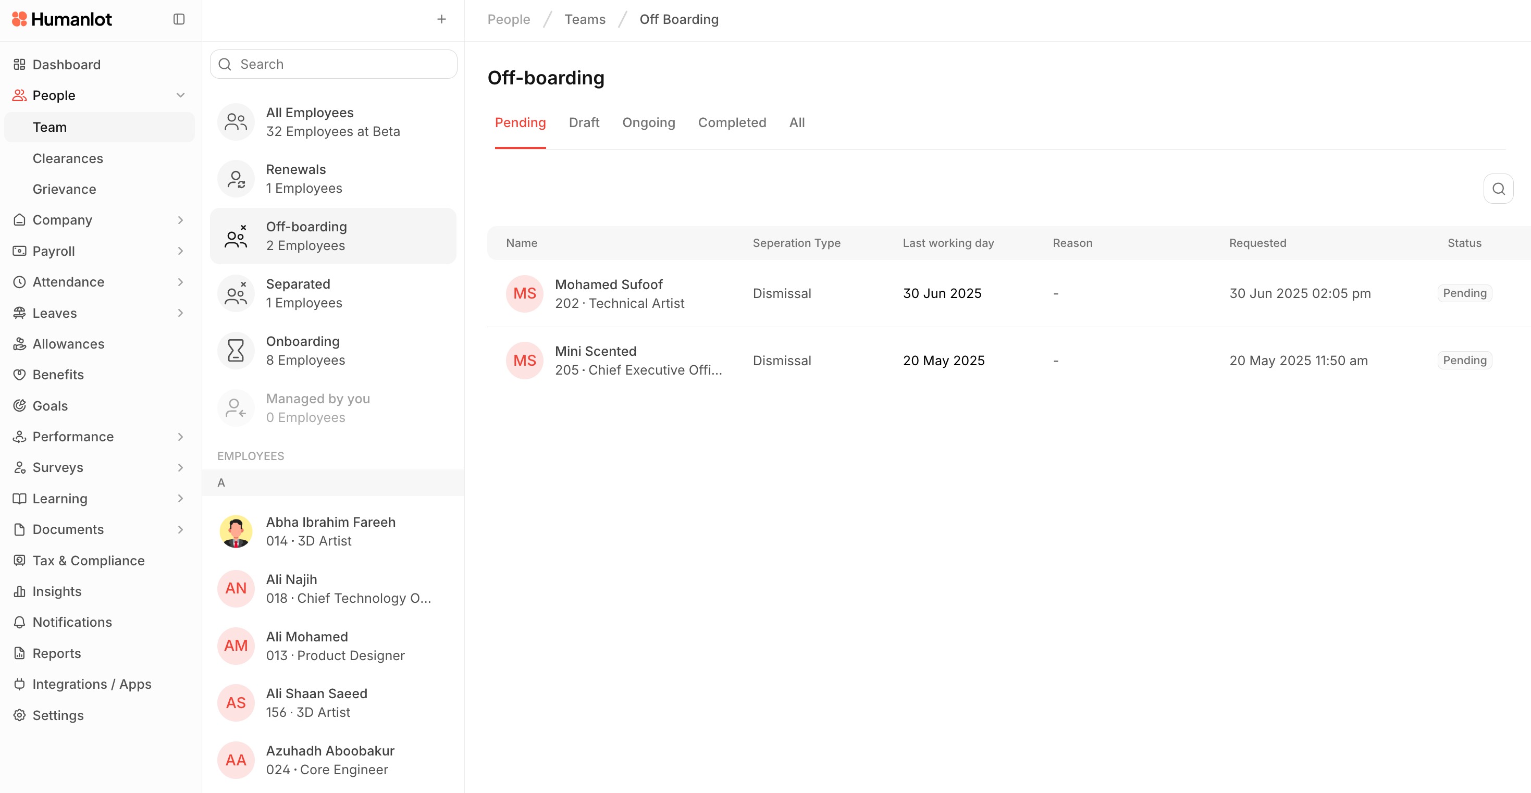Image resolution: width=1531 pixels, height=793 pixels.
Task: Open the Onboarding hourglass icon
Action: click(236, 351)
